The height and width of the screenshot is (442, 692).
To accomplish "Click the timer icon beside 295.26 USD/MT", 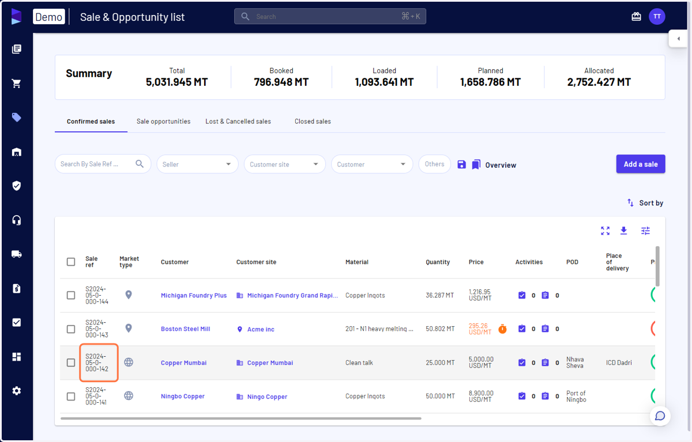I will pyautogui.click(x=502, y=329).
